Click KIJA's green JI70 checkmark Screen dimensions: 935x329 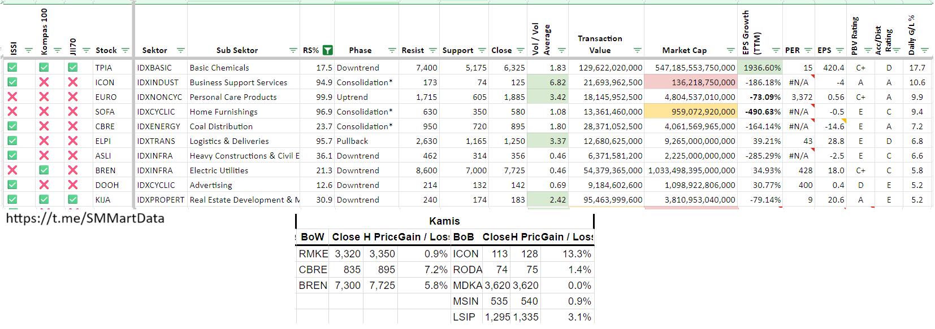[x=72, y=200]
